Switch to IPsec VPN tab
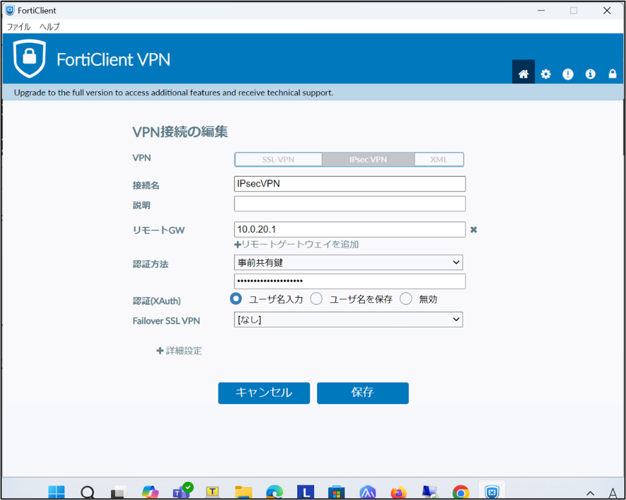Viewport: 626px width, 500px height. click(368, 159)
